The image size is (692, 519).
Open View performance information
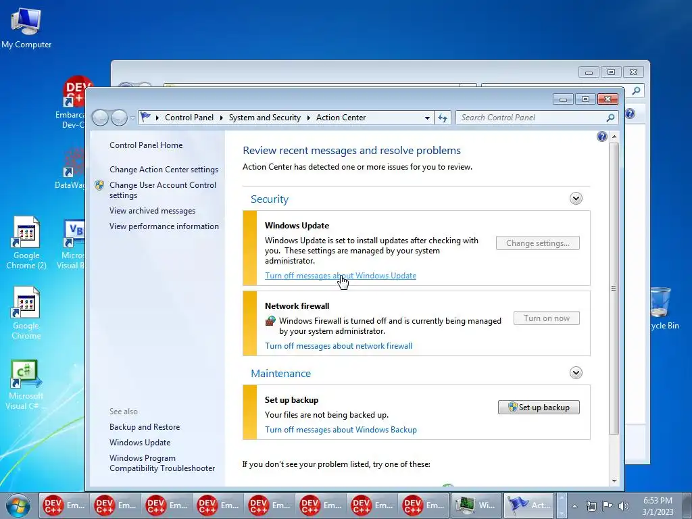tap(164, 226)
